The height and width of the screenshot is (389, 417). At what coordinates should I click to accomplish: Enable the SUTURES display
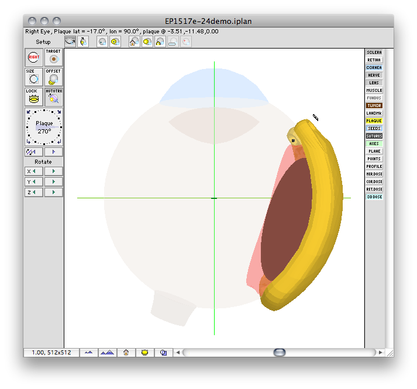click(x=374, y=136)
